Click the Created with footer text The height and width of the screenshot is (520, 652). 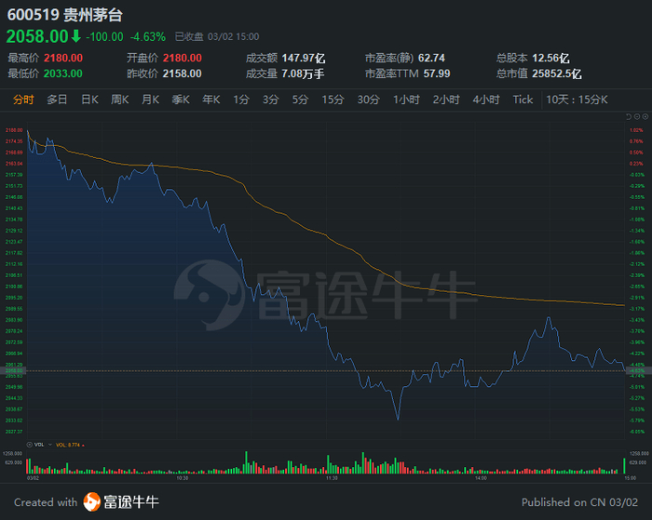pos(46,502)
